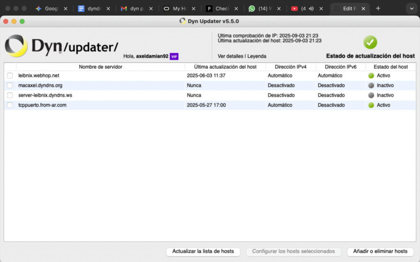Click the green status dot for leibnix.webhop.net
Screen dimensions: 420x262
click(371, 76)
